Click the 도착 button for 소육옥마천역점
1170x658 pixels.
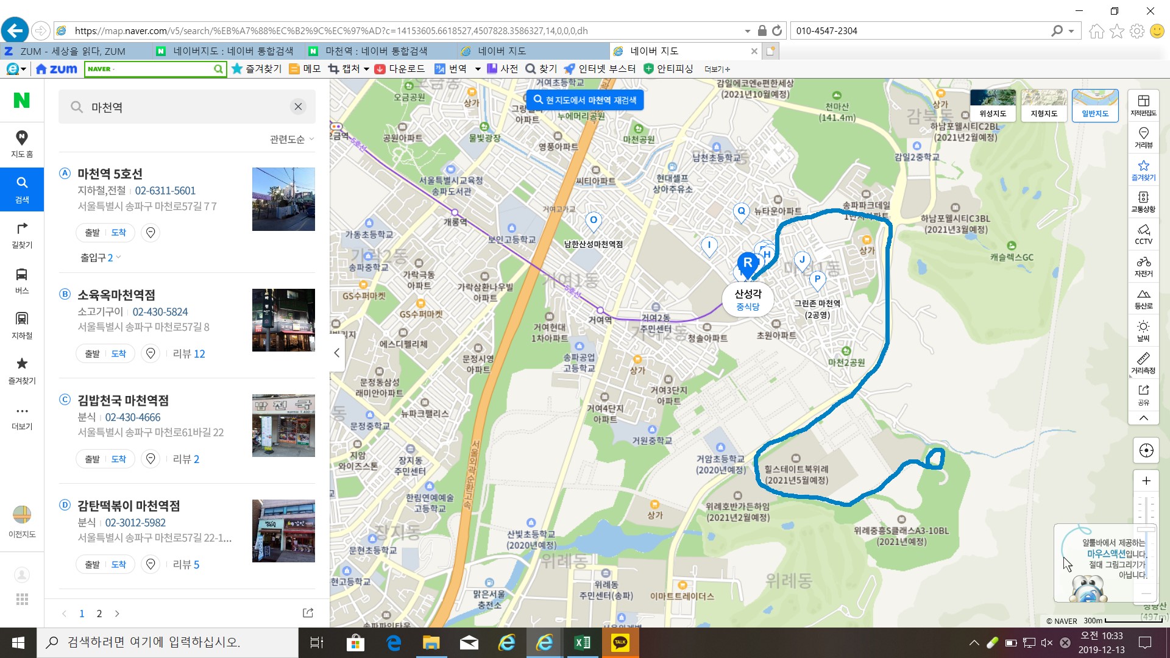pyautogui.click(x=119, y=354)
